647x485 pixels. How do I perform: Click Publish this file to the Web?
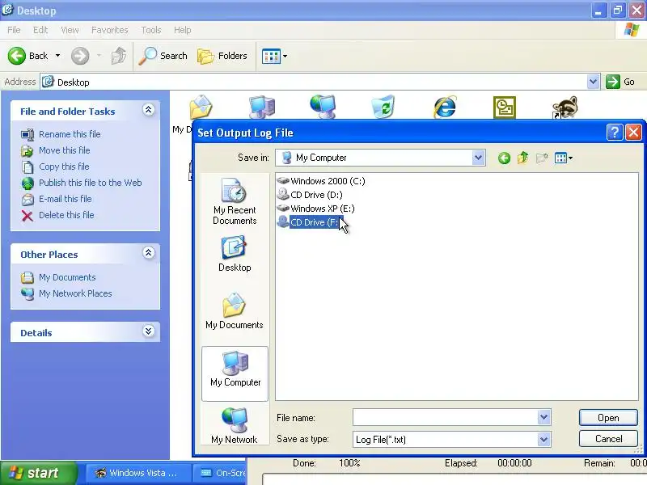coord(91,183)
